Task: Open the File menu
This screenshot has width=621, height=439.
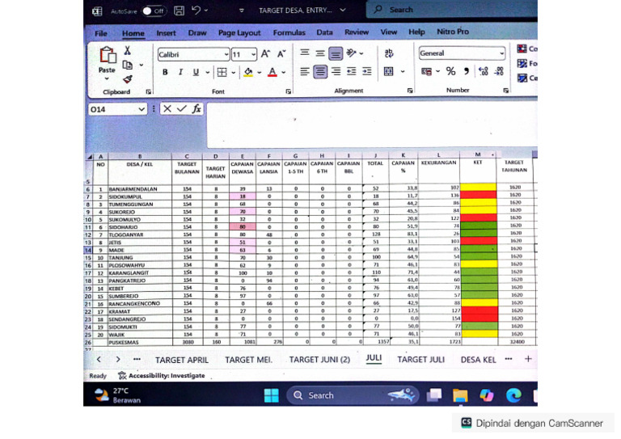Action: click(x=101, y=33)
